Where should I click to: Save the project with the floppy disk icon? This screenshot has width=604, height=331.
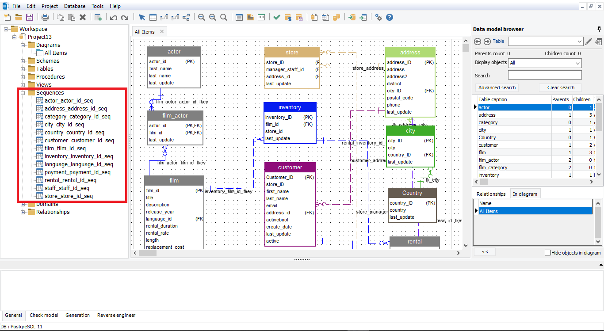click(30, 17)
